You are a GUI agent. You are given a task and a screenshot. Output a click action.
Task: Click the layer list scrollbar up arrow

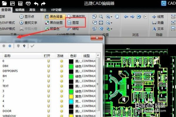(98, 55)
